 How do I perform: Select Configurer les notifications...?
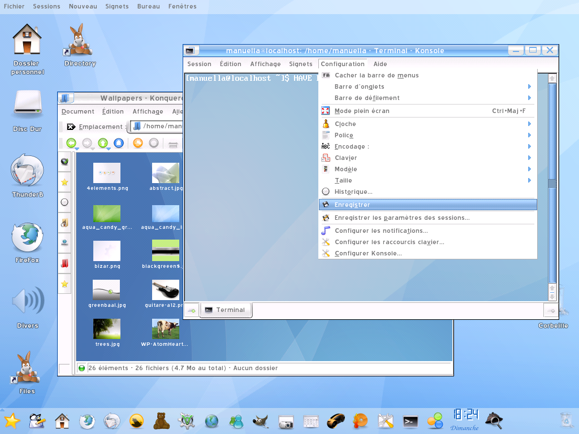pos(427,231)
